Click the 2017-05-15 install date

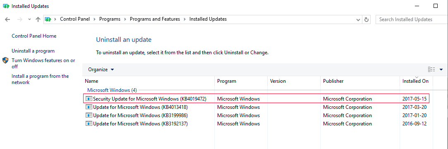[x=414, y=99]
